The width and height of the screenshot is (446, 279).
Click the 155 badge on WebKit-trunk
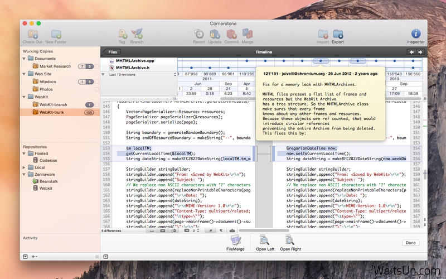pos(89,113)
